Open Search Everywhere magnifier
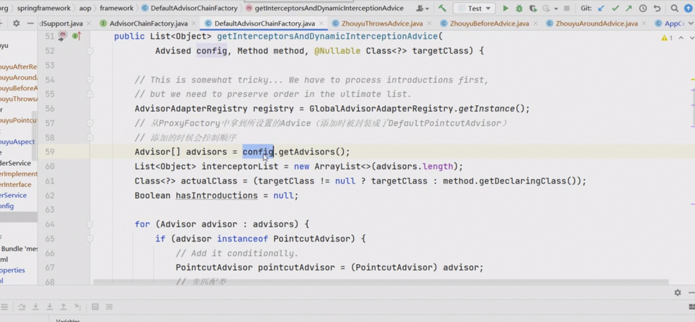Viewport: 695px width, 322px height. pyautogui.click(x=674, y=8)
